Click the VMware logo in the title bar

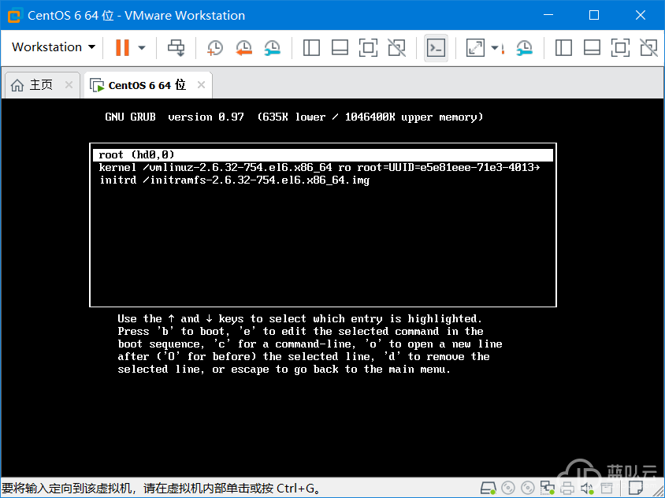14,16
